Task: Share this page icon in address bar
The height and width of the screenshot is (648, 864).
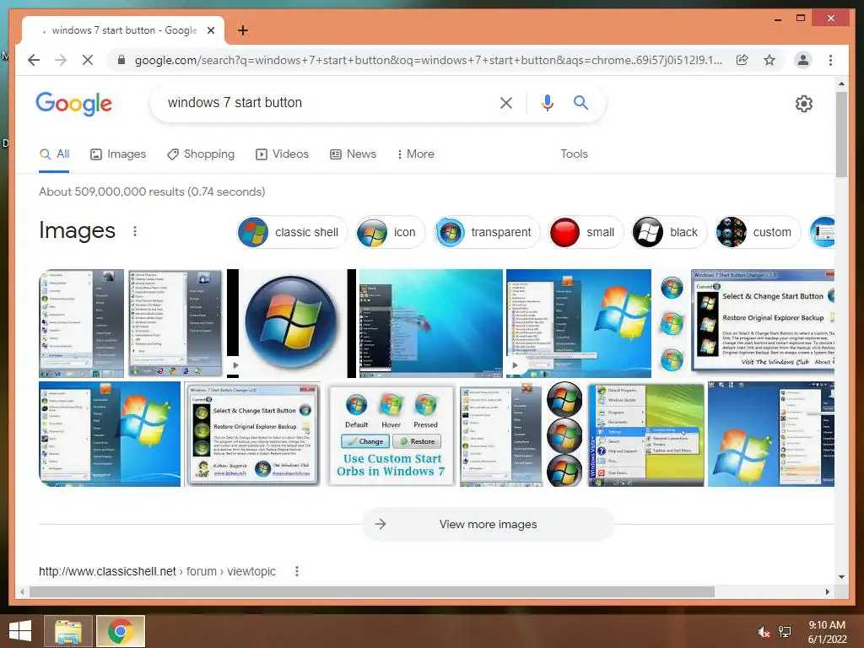Action: click(742, 60)
